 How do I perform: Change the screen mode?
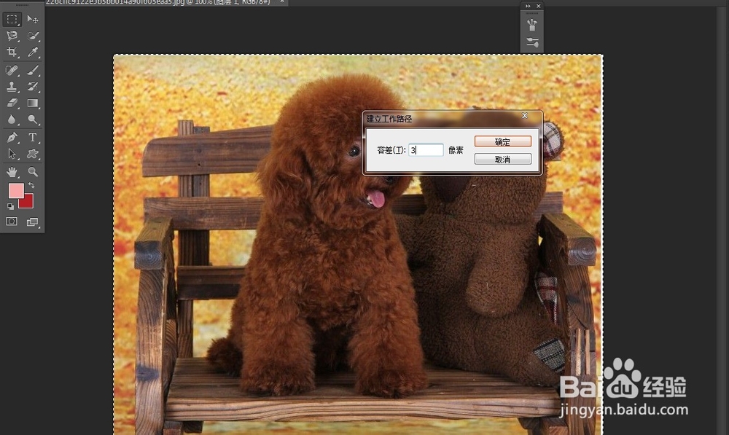(x=32, y=222)
